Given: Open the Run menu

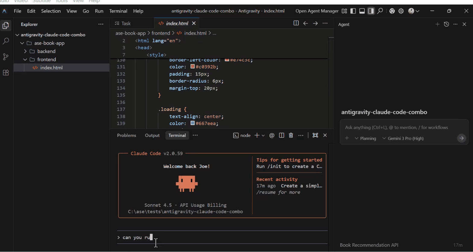Looking at the screenshot, I should (x=99, y=11).
